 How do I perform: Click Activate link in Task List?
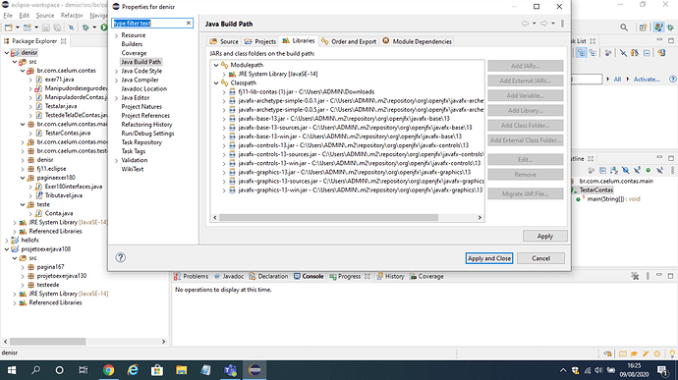pyautogui.click(x=647, y=80)
